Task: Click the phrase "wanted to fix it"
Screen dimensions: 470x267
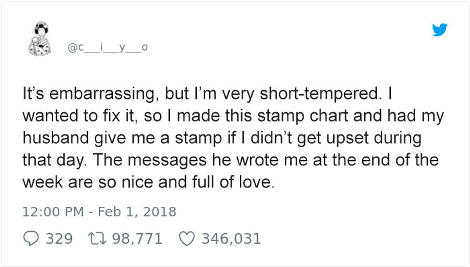Action: [72, 116]
